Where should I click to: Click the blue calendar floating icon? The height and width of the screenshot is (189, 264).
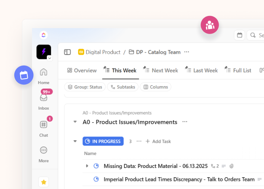coord(24,75)
